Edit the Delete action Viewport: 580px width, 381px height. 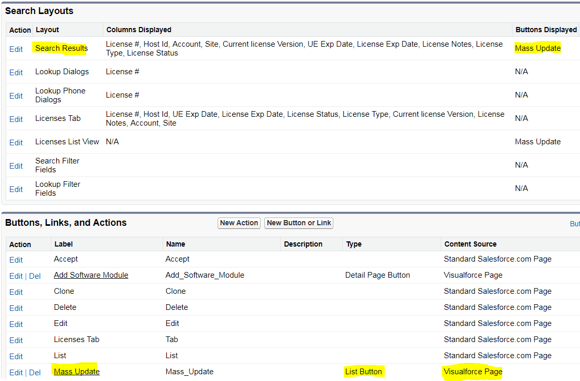click(x=16, y=308)
